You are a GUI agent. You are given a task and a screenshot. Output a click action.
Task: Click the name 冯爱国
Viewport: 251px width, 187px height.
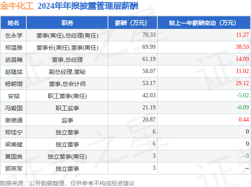coord(14,108)
